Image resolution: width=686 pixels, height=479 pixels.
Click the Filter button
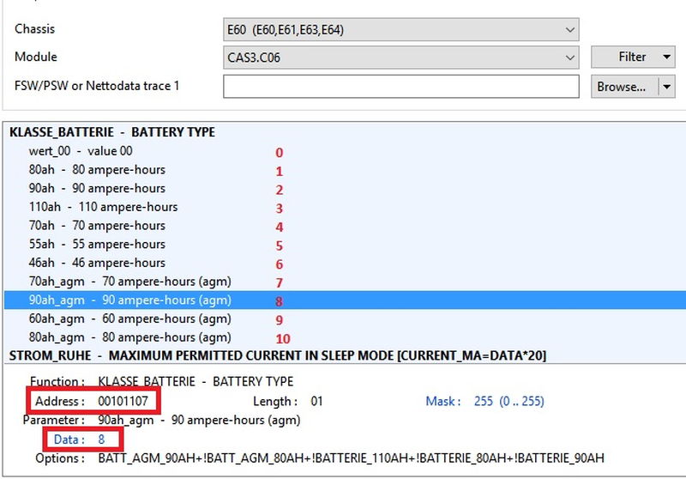click(x=624, y=58)
